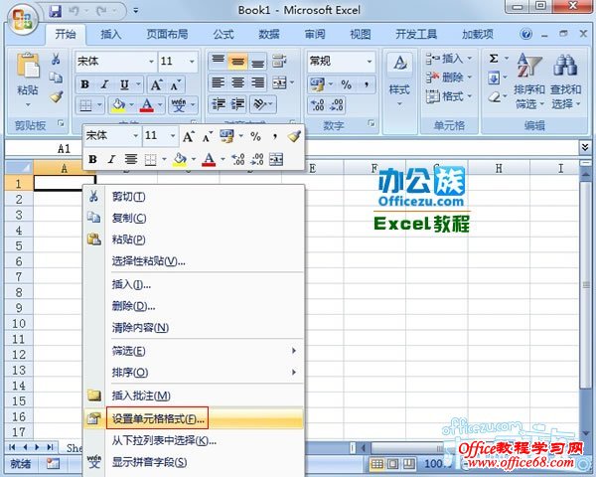Click ribbon Percent Style button
This screenshot has width=596, height=477.
click(347, 84)
